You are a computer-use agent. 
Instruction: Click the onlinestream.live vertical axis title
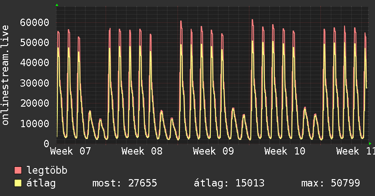(5, 75)
